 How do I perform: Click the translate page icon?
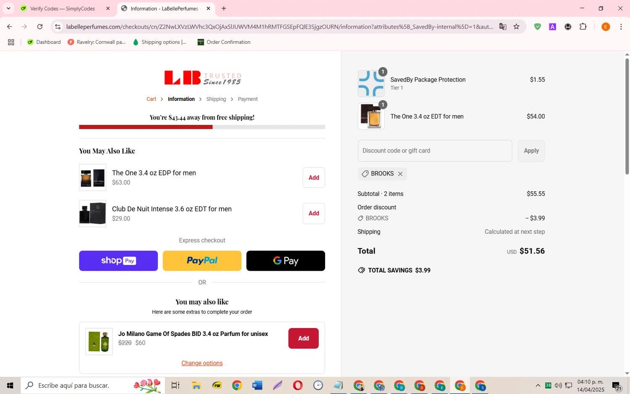pyautogui.click(x=503, y=27)
